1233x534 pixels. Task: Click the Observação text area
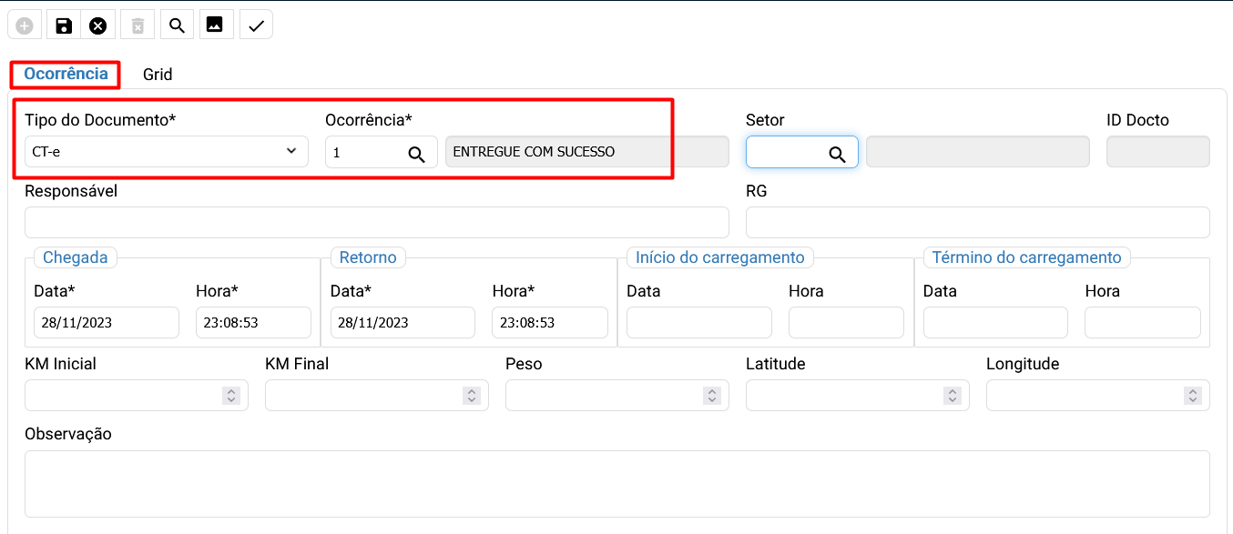tap(616, 483)
